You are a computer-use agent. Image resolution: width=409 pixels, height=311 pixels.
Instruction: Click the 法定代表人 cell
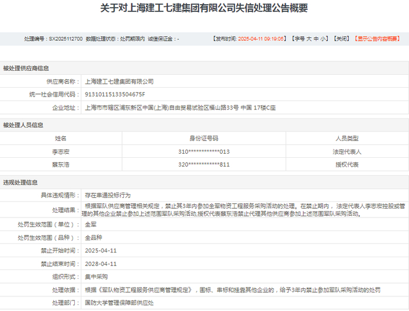(x=347, y=151)
